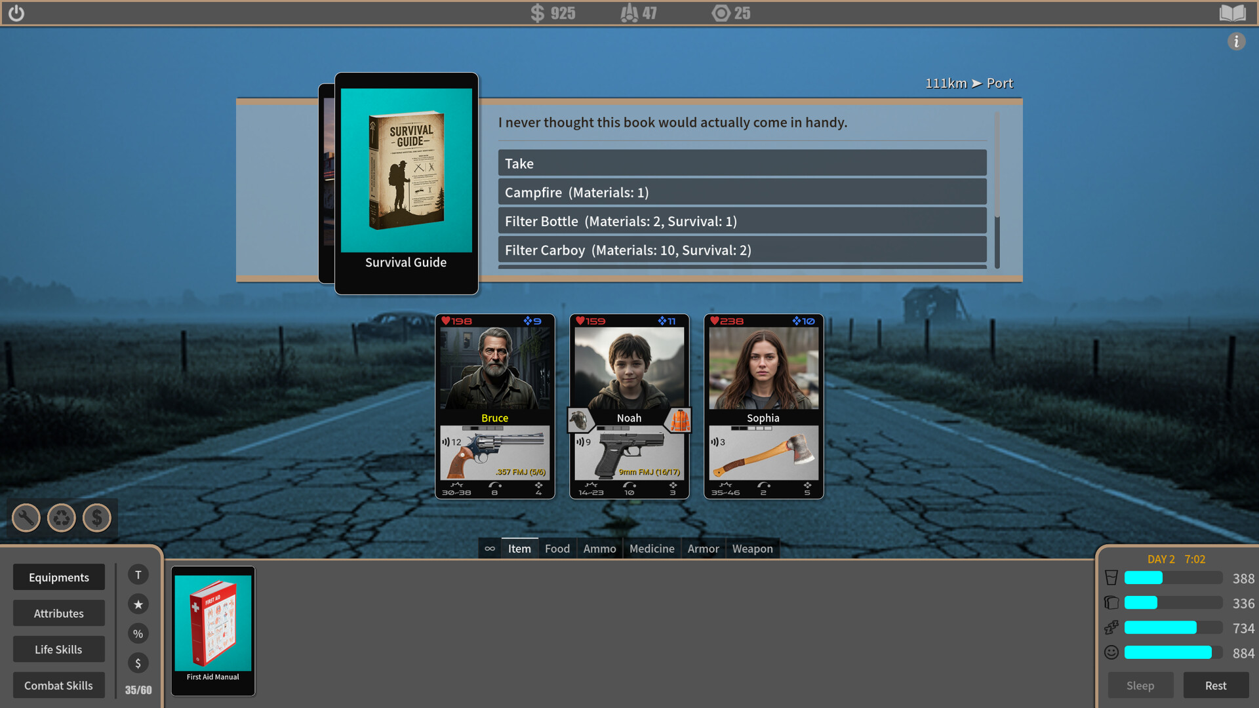Select the infinity tab in the item bar
1259x708 pixels.
point(489,548)
